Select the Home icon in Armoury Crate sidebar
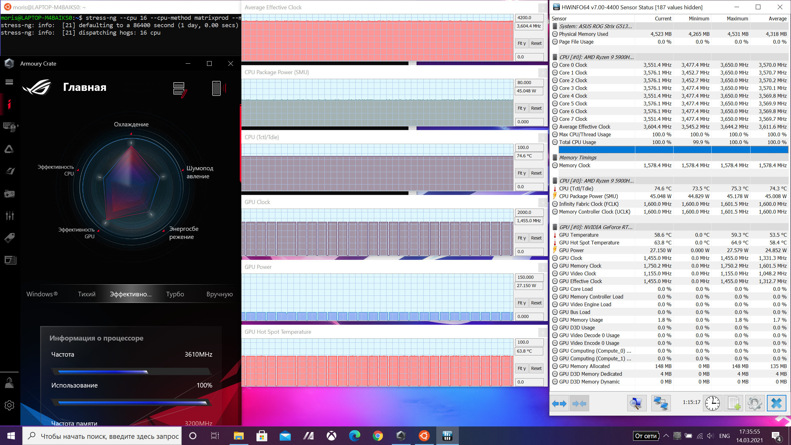Viewport: 791px width, 445px height. [x=9, y=104]
